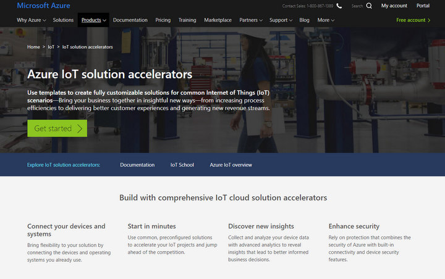
Task: Open IoT School in the explore bar
Action: (x=182, y=165)
